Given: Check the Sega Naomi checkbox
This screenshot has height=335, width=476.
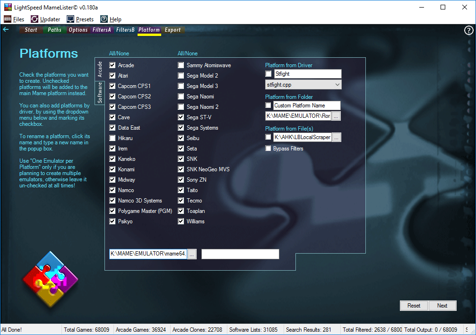Looking at the screenshot, I should point(181,97).
